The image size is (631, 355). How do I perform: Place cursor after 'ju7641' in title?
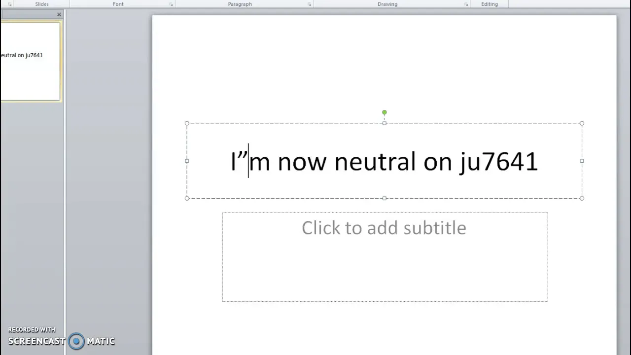click(538, 162)
